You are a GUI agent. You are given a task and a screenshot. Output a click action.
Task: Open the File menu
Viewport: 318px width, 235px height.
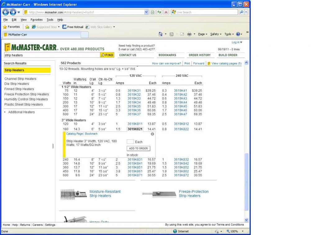click(x=6, y=20)
